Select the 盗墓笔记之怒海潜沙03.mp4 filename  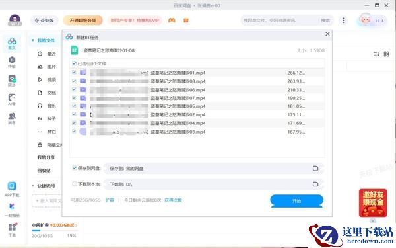178,132
